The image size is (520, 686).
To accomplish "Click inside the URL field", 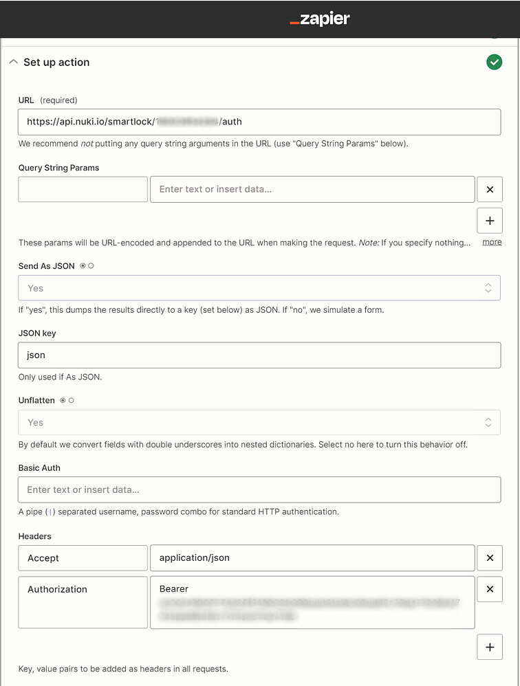I will pos(259,122).
